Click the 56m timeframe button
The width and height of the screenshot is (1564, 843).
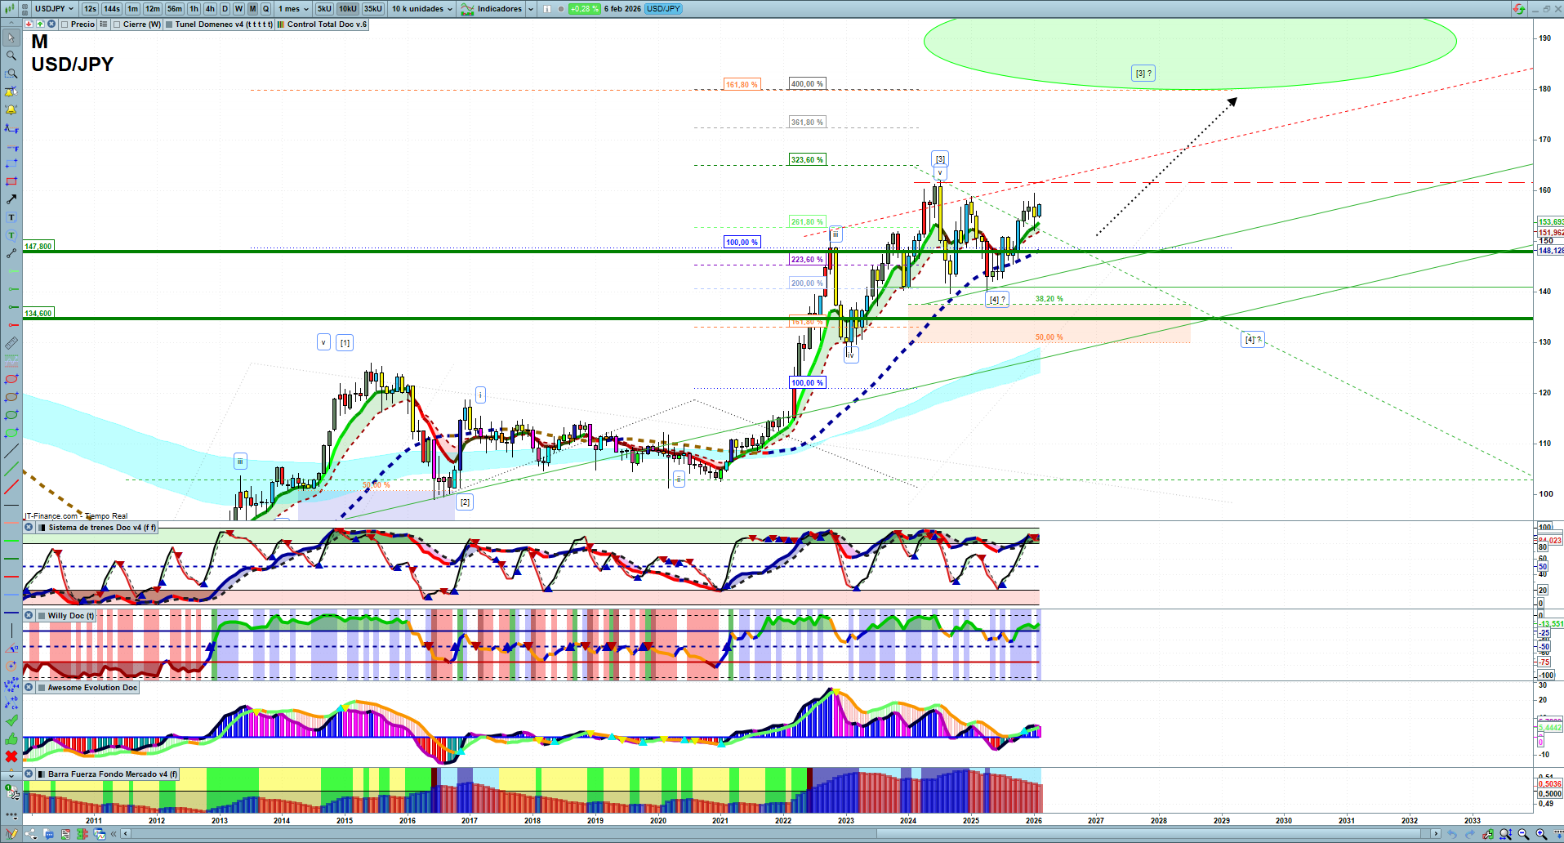175,9
